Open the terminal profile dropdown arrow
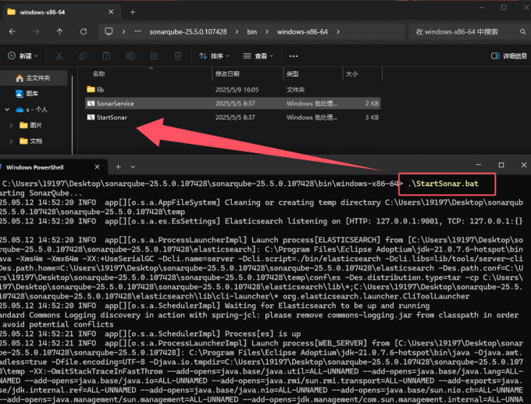 coord(133,166)
